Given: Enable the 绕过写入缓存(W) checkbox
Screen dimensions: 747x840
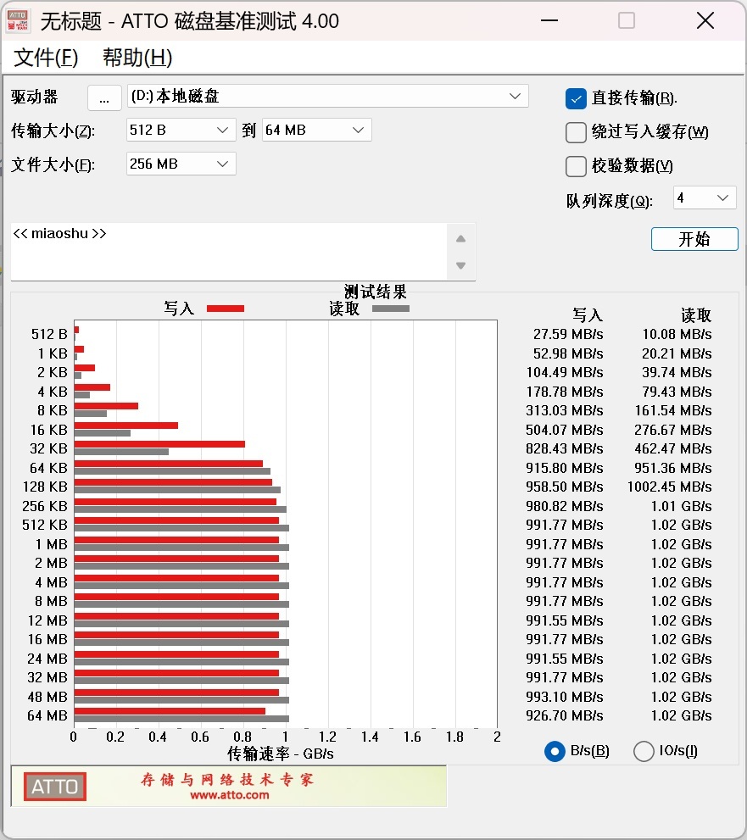Looking at the screenshot, I should [576, 132].
